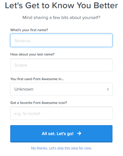
Task: Click the e.g. fa-rocket placeholder text
Action: [x=27, y=114]
